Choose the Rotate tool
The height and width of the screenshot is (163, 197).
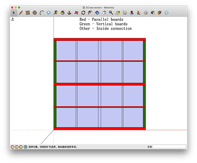pos(83,13)
